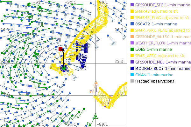Click the CMAN cyan legend swatch
The height and width of the screenshot is (127, 191).
click(x=132, y=75)
